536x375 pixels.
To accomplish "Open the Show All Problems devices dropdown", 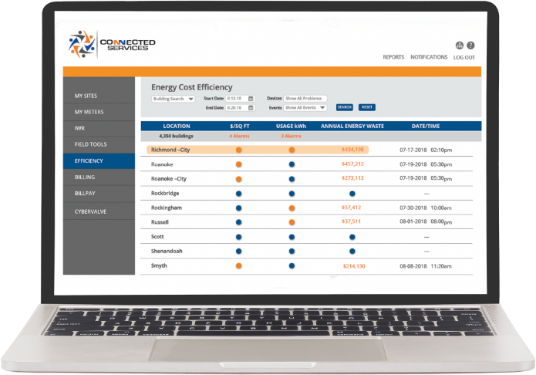I will (305, 99).
